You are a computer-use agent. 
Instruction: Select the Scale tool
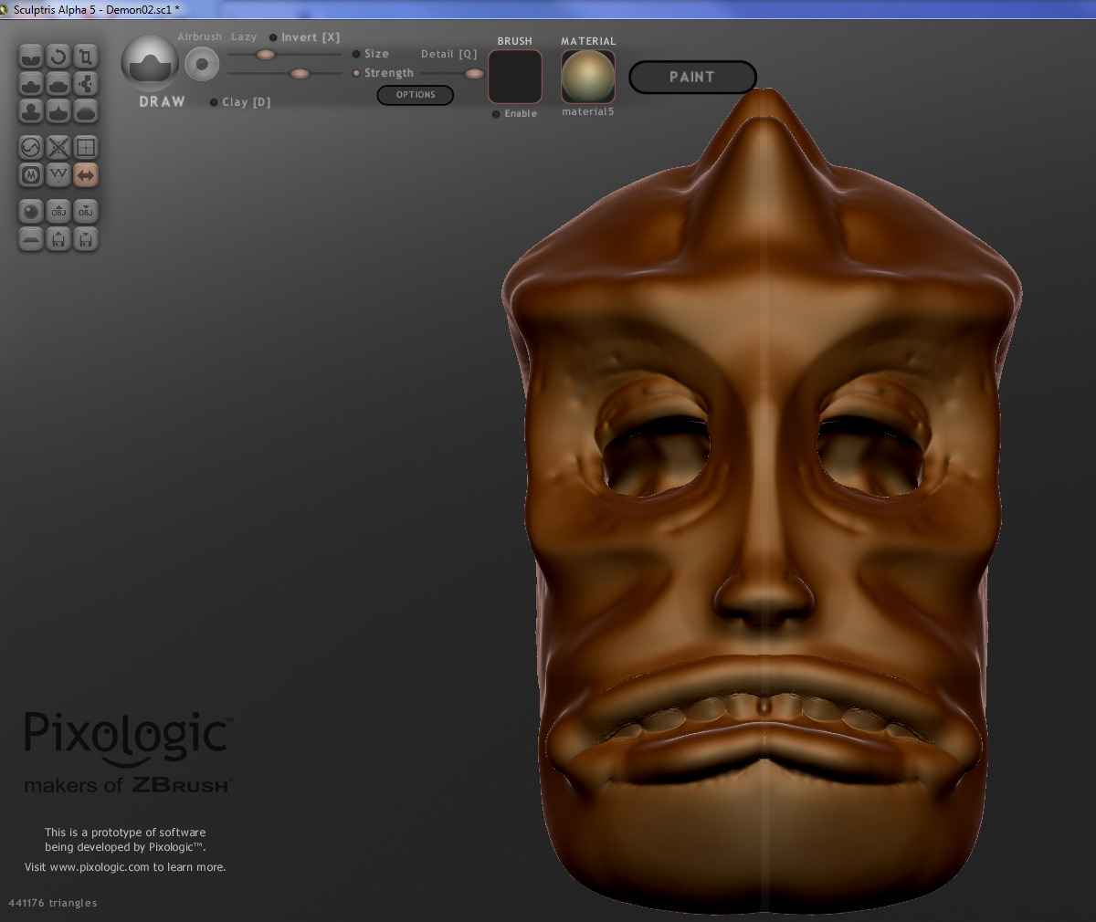point(85,57)
